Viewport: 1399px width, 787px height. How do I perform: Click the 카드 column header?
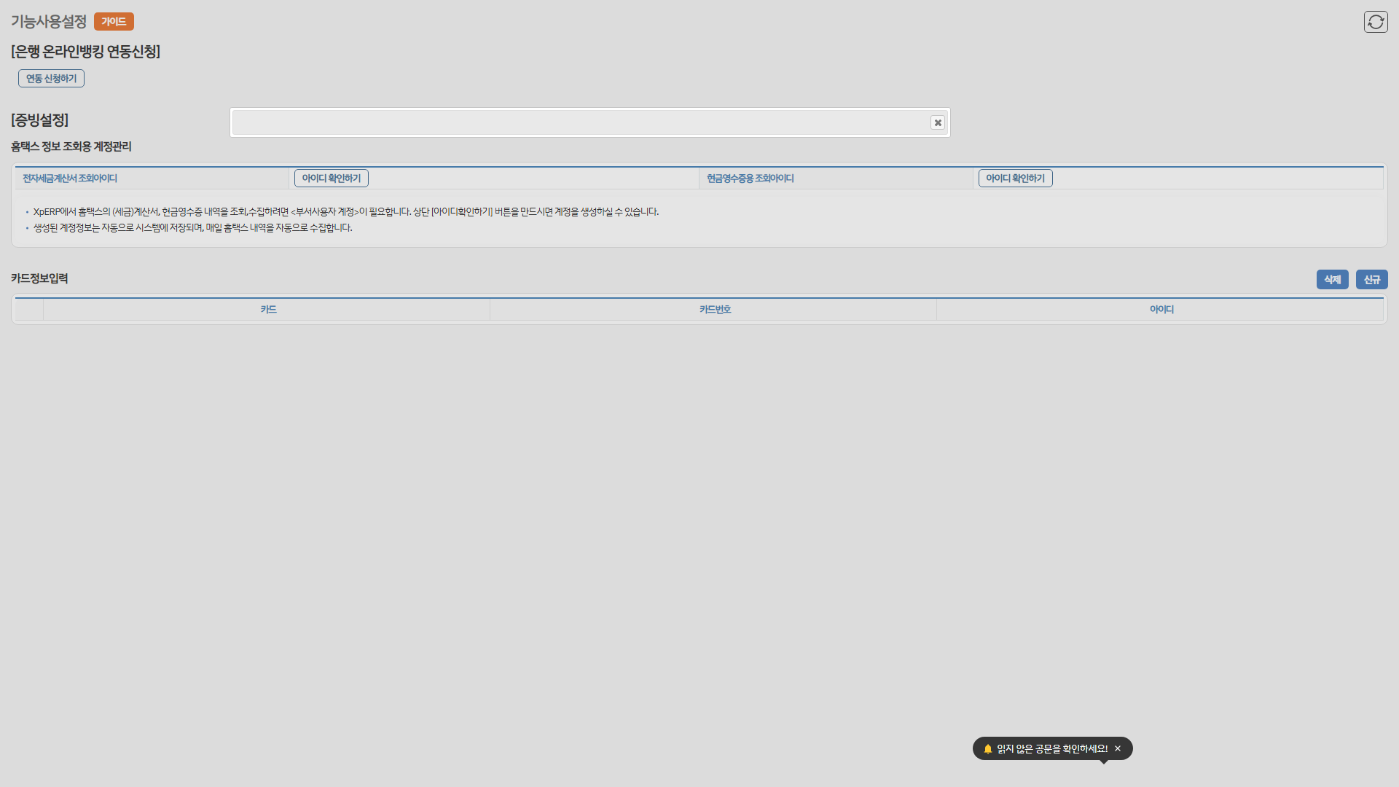pyautogui.click(x=268, y=310)
